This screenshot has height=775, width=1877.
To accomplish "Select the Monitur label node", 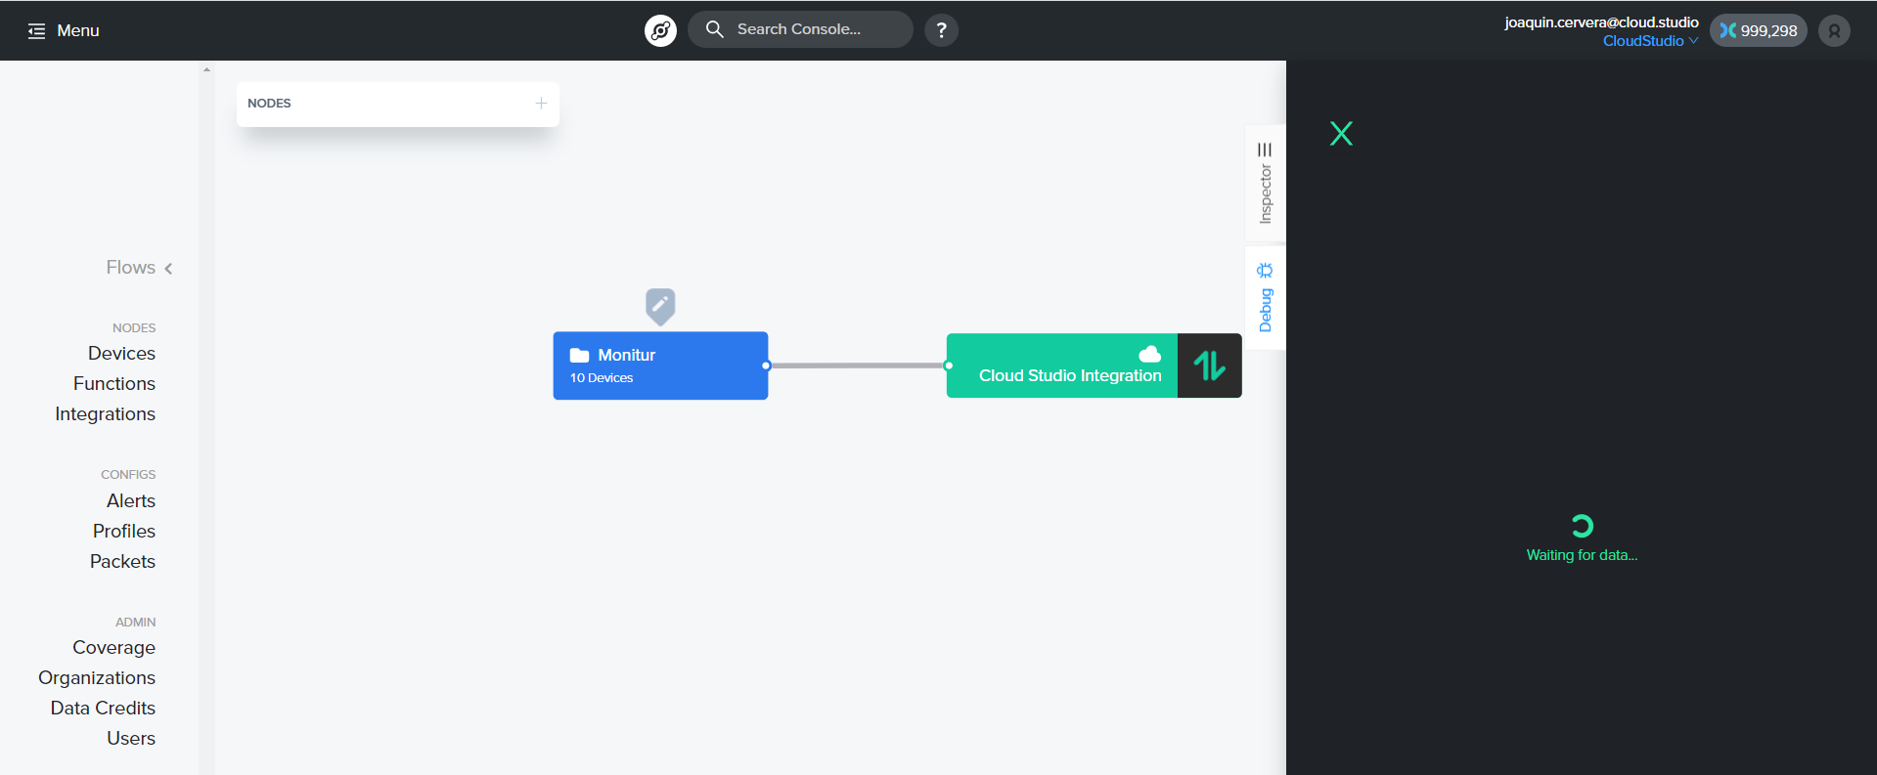I will tap(660, 366).
